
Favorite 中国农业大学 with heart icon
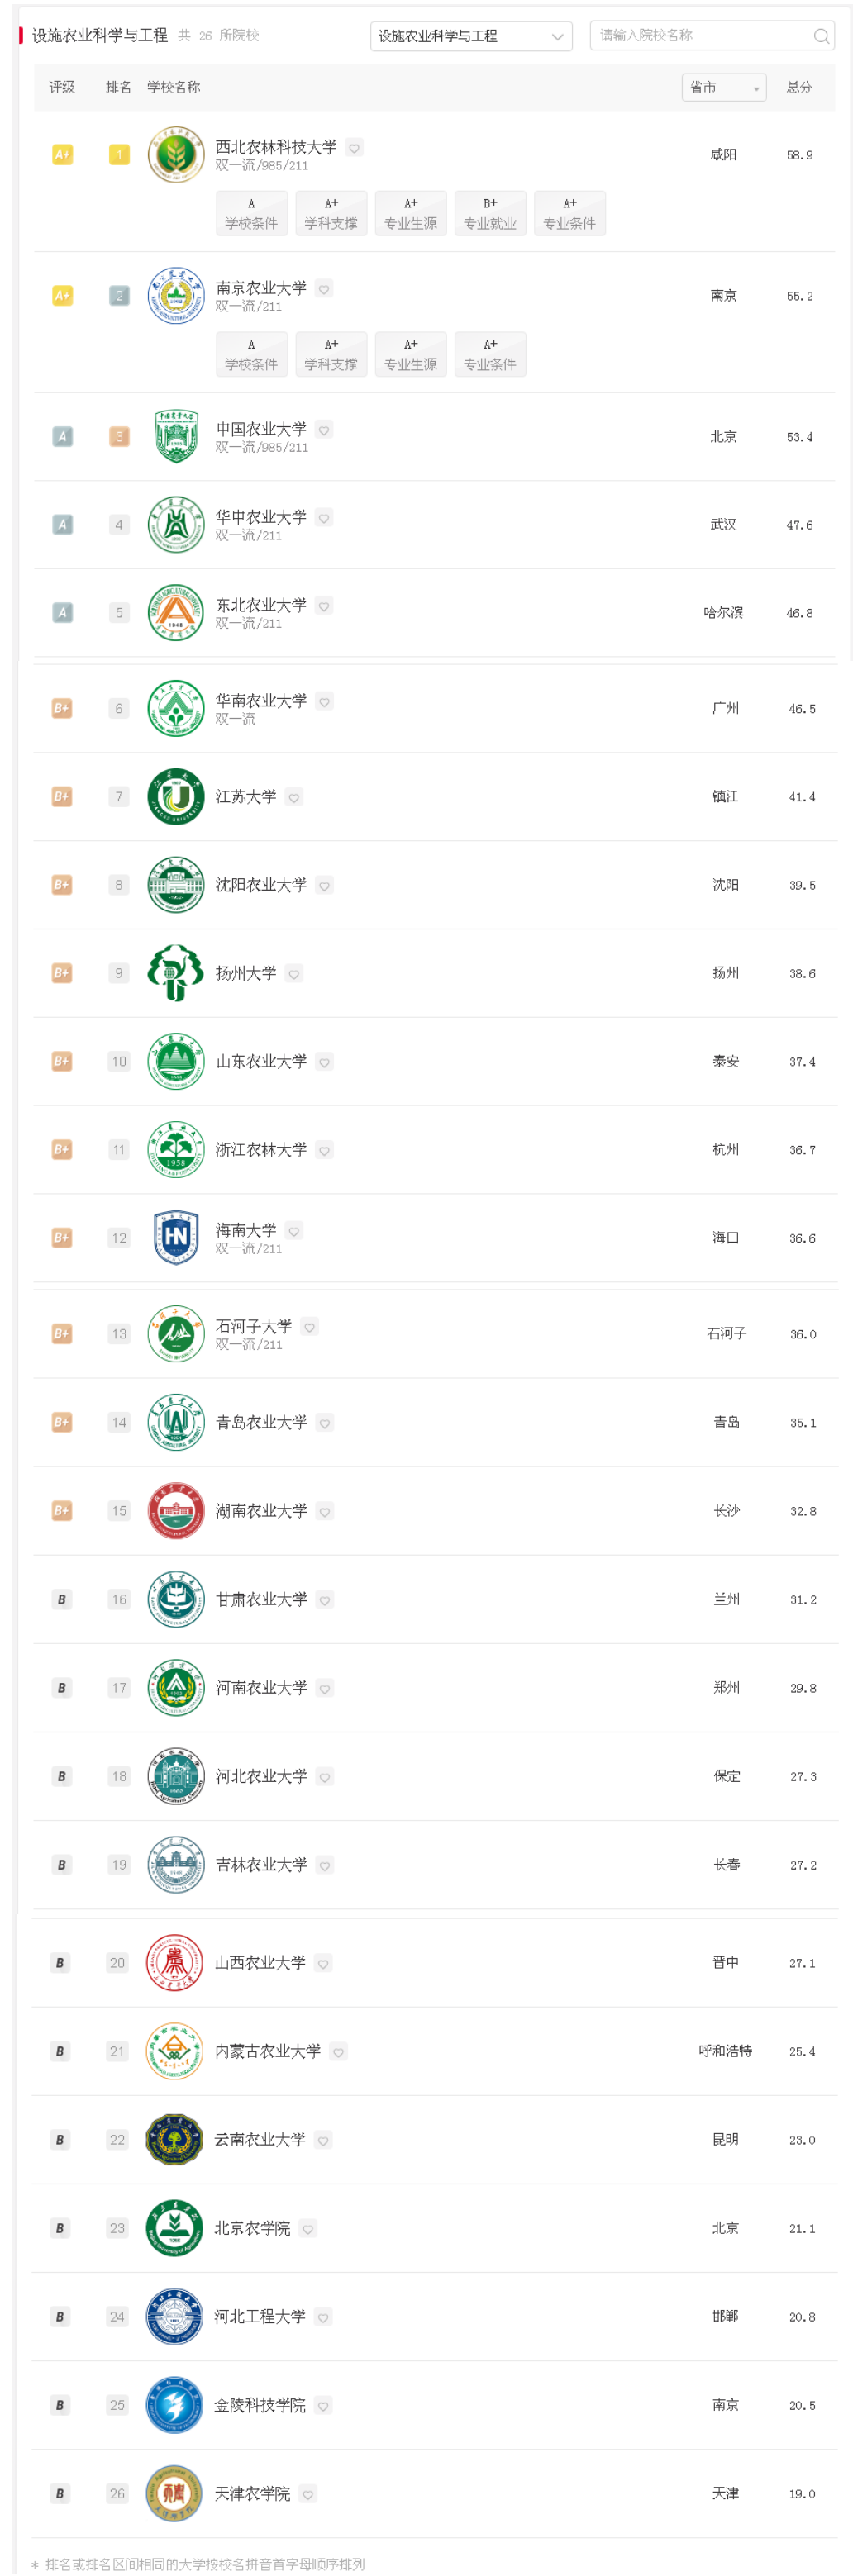(x=324, y=430)
